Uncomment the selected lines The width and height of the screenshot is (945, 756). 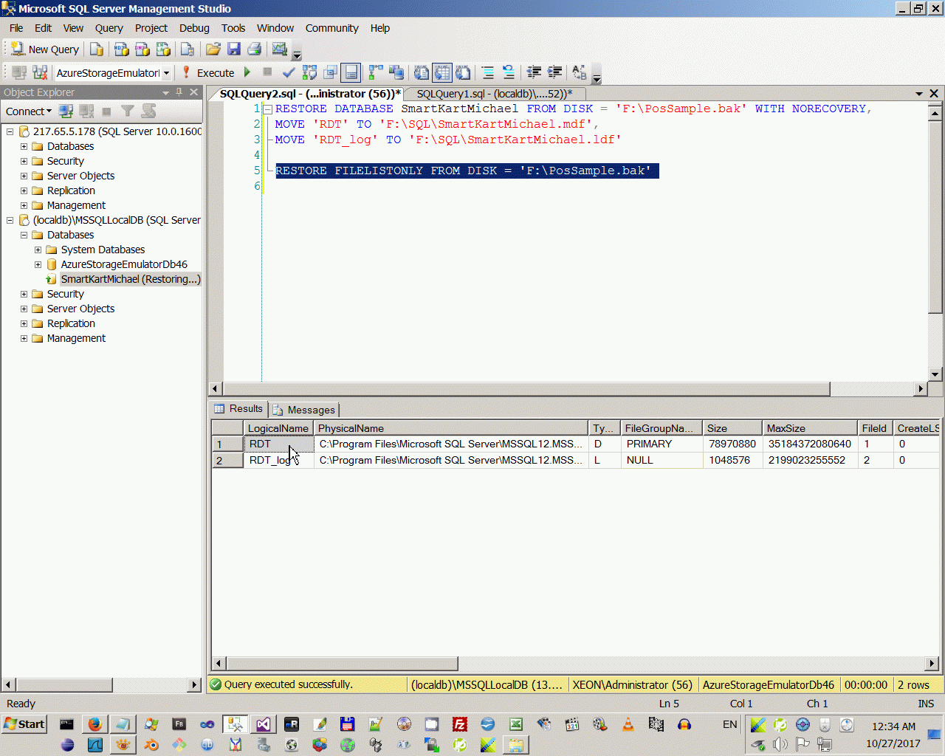[508, 72]
